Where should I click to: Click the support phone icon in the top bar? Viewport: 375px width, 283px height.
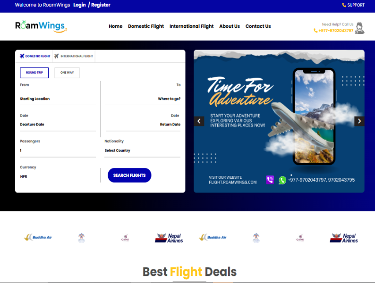coord(344,5)
